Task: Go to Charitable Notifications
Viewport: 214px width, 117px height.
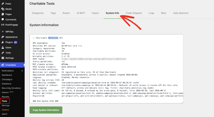Action: (x=8, y=71)
